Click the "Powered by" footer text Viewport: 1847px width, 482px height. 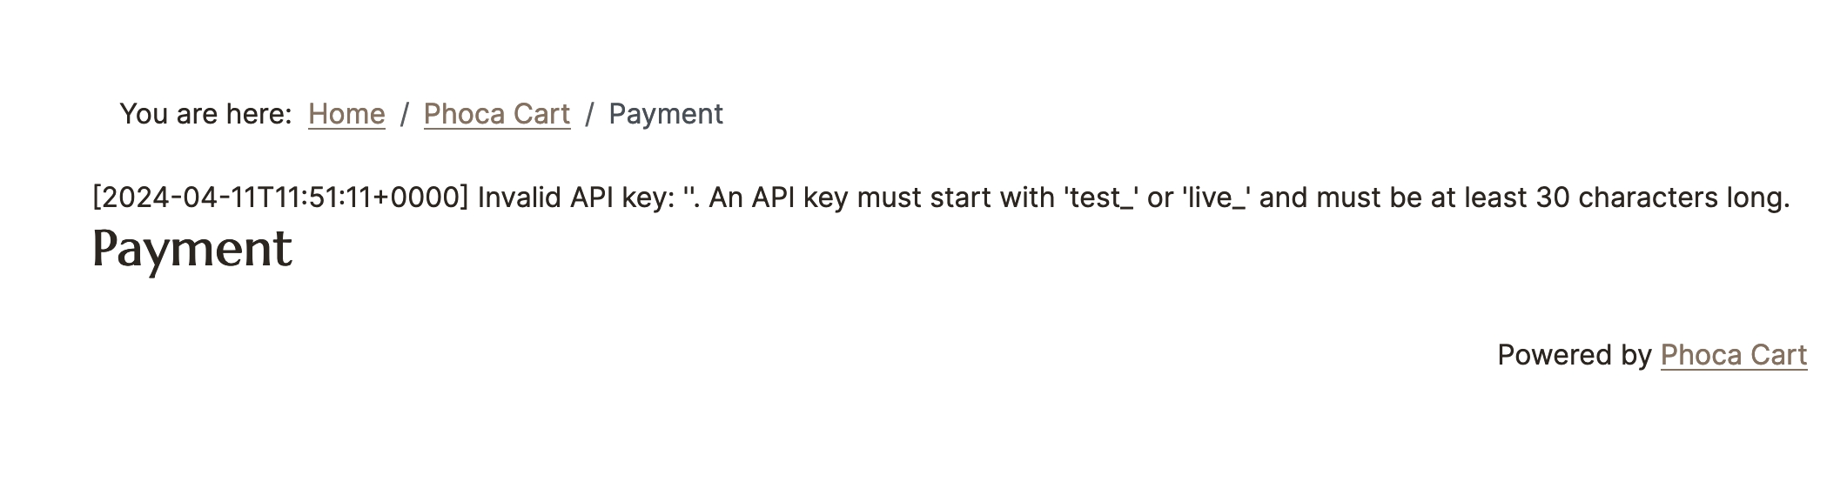click(1574, 355)
